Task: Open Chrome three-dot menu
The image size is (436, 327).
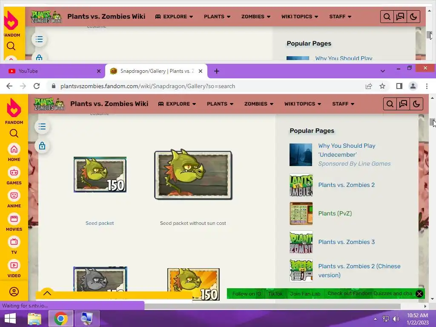Action: point(427,86)
